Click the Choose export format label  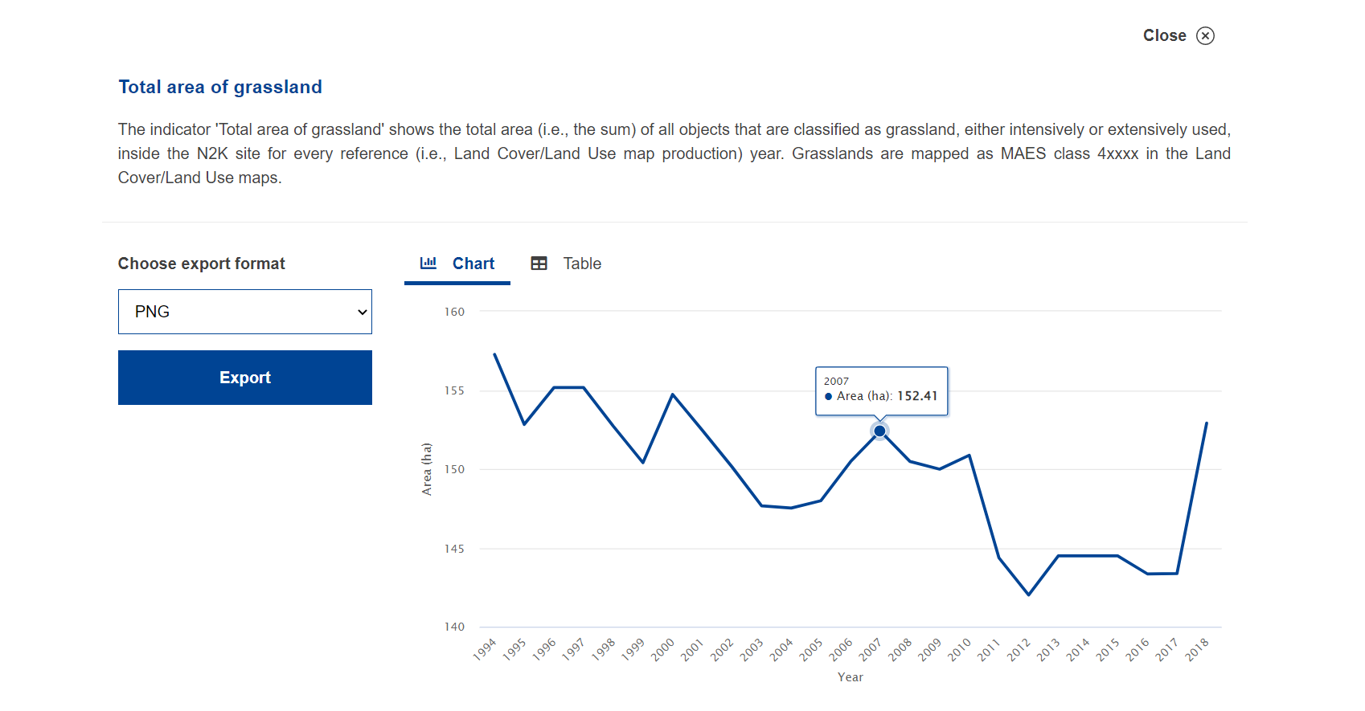click(x=201, y=264)
